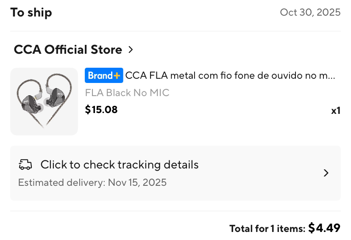
Task: Click the Estimated delivery label
Action: [61, 183]
